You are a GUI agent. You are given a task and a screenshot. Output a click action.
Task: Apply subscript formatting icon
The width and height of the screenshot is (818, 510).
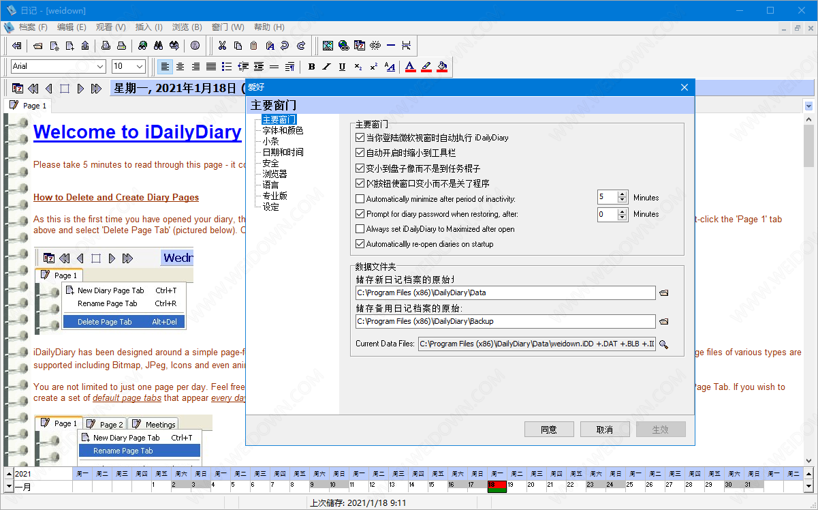(358, 66)
